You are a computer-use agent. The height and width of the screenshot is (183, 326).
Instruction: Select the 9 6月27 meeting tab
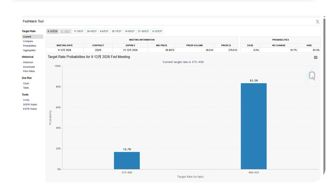(104, 31)
